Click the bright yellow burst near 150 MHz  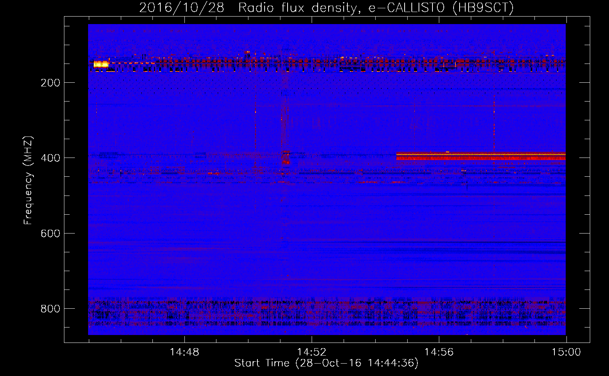pos(101,64)
